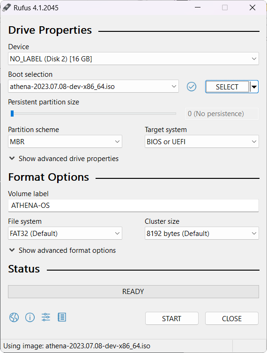Image resolution: width=267 pixels, height=353 pixels.
Task: Open the language globe icon
Action: [x=14, y=317]
